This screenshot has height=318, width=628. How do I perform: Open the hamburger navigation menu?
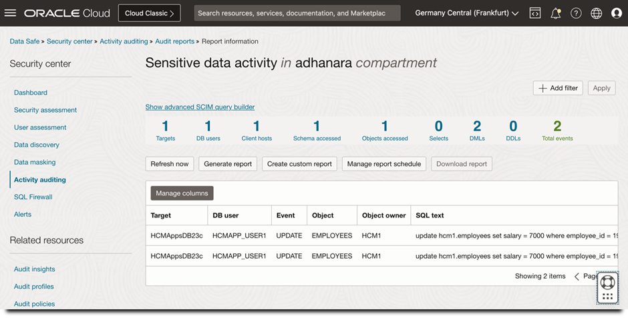(10, 13)
